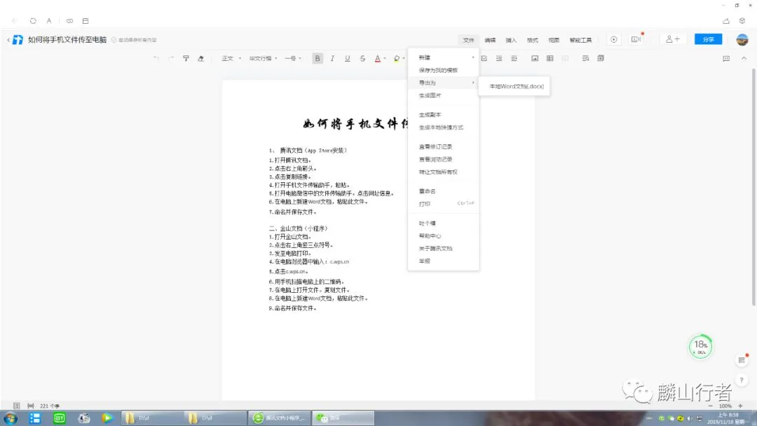Choose 生成本地快捷方式 entry
Viewport: 757px width, 426px height.
click(444, 128)
